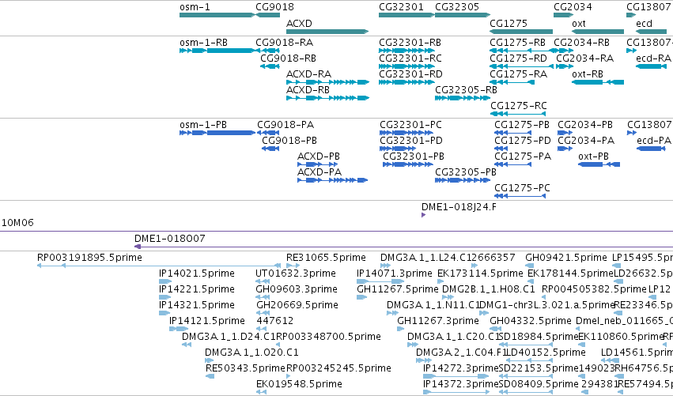The image size is (673, 396).
Task: Click the CG2034-PA protein glyph
Action: point(565,149)
